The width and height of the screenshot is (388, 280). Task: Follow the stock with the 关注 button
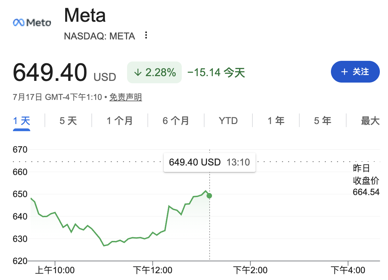pyautogui.click(x=355, y=72)
